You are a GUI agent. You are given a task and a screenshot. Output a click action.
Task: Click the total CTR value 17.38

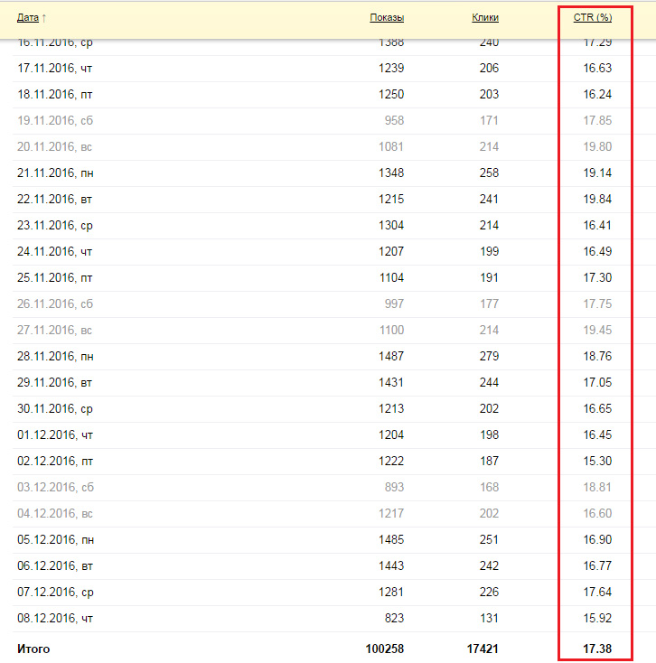(x=597, y=649)
